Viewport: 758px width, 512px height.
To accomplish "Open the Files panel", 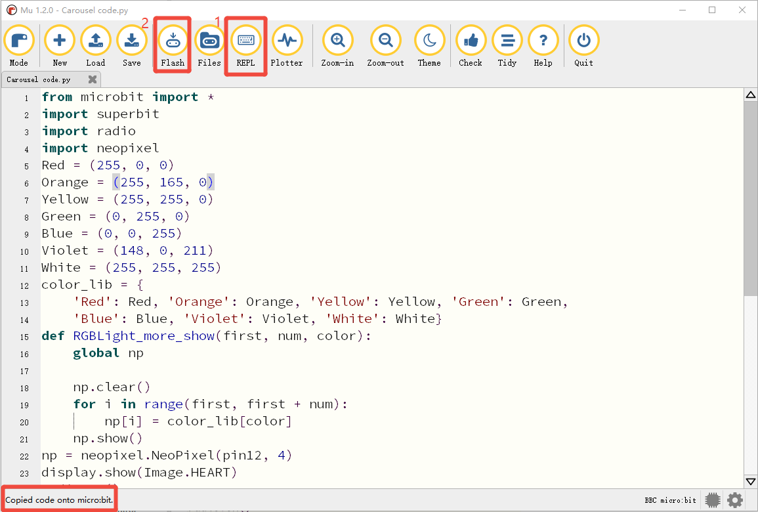I will point(209,46).
